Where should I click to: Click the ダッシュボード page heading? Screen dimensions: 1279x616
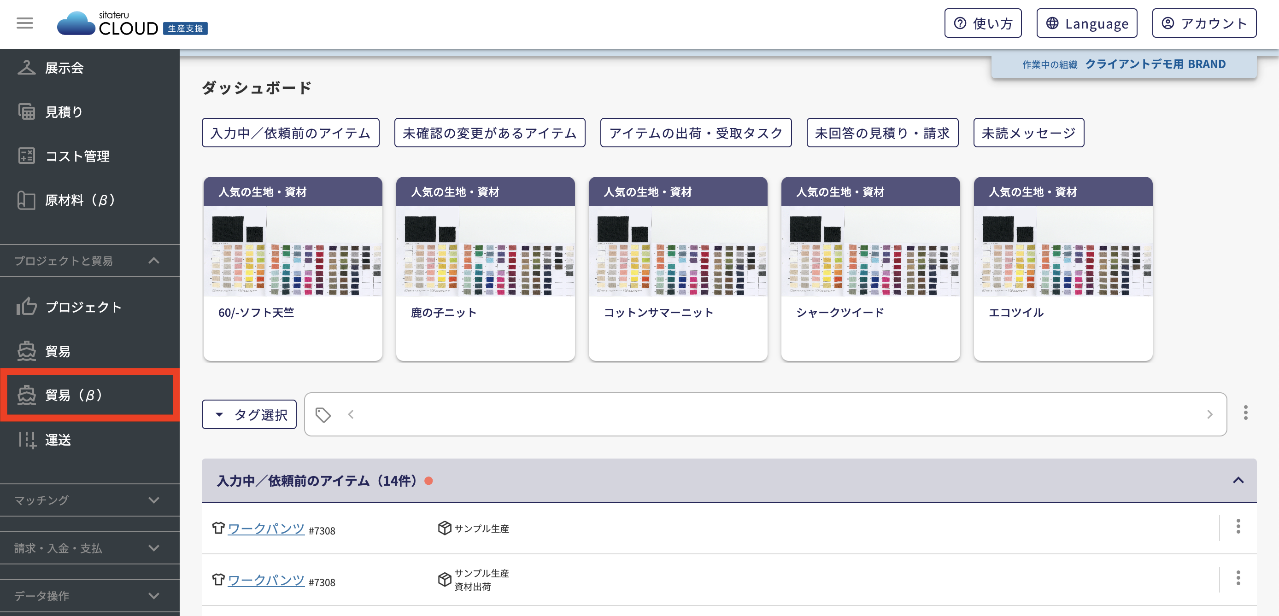tap(257, 88)
